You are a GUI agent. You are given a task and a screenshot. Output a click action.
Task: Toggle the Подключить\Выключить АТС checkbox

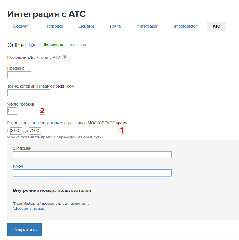[65, 57]
